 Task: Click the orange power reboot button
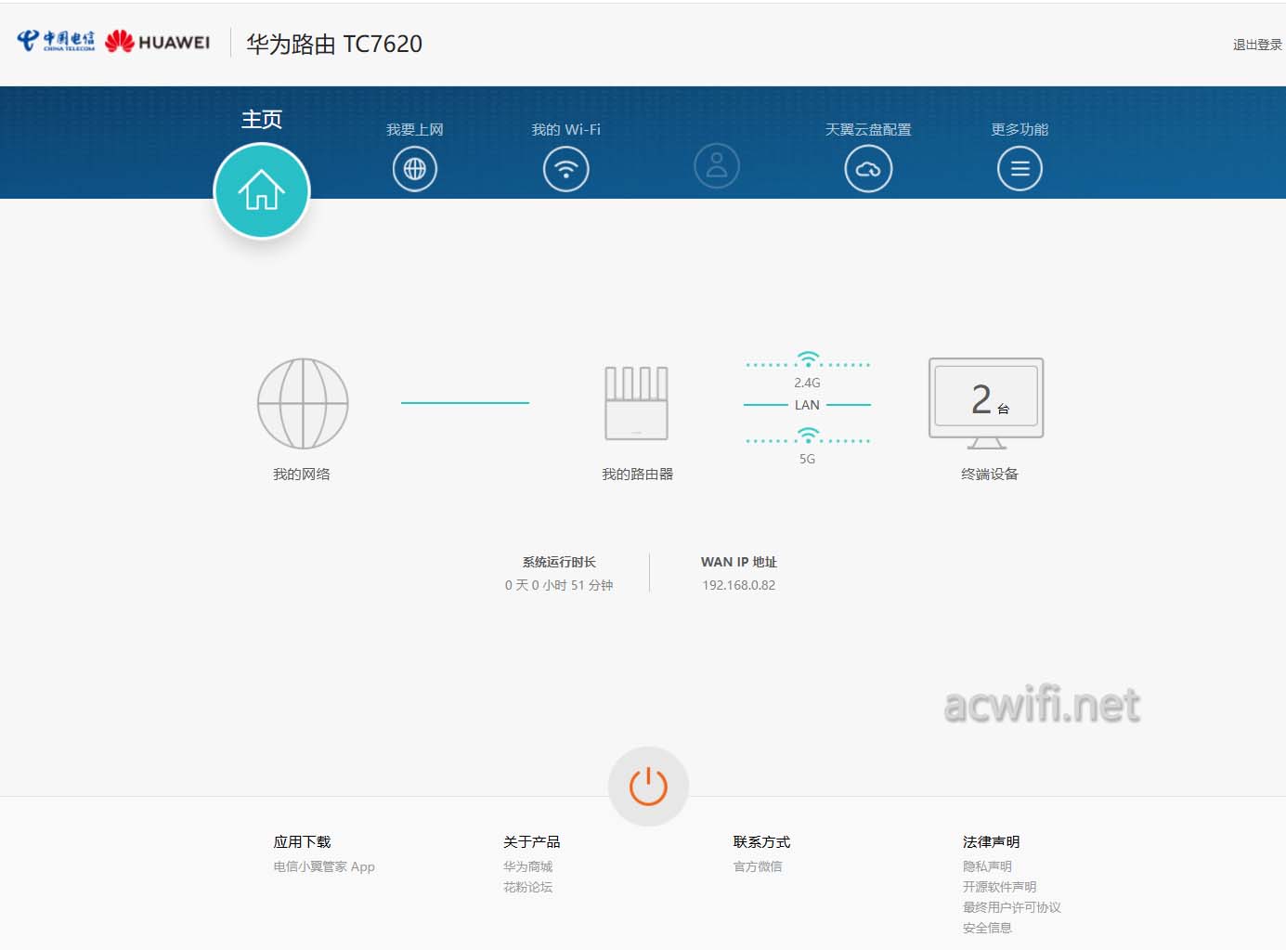tap(648, 787)
